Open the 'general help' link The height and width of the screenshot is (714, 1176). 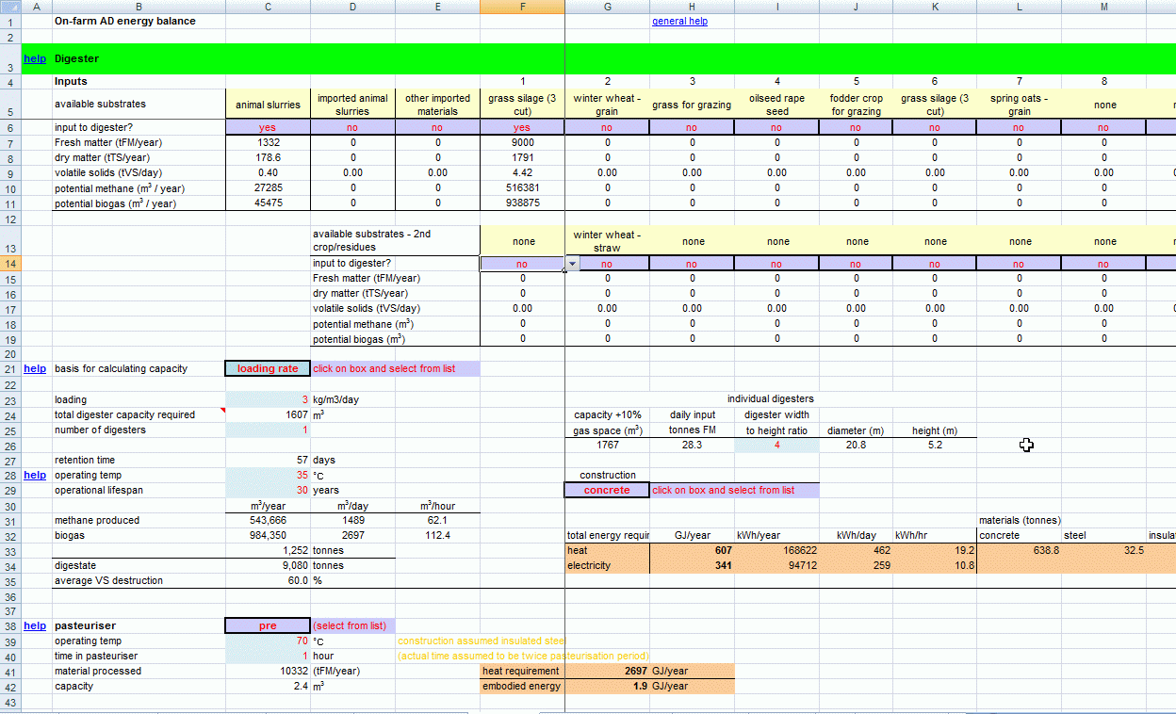679,21
